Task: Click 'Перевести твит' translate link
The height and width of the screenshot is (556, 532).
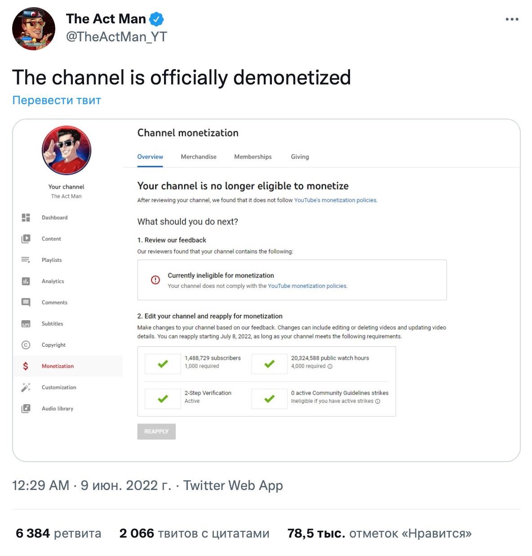Action: (x=57, y=100)
